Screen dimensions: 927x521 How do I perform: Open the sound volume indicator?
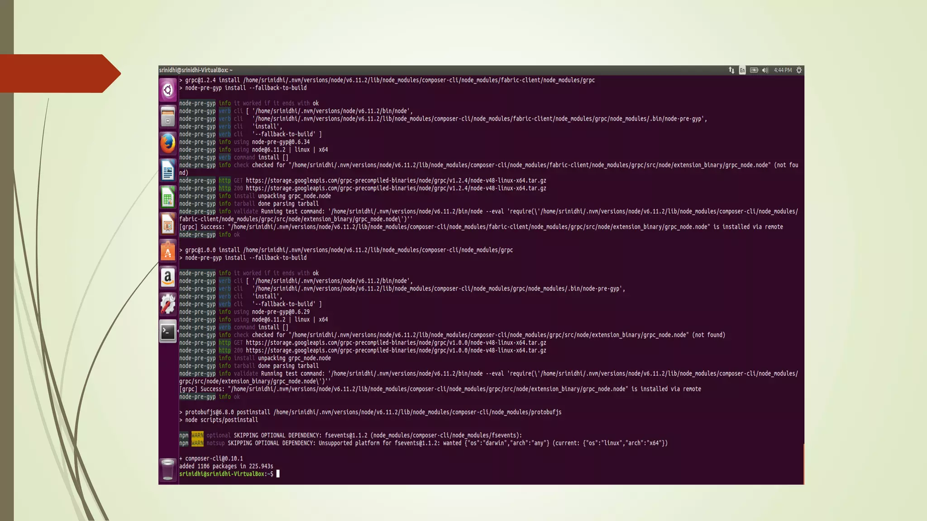[765, 70]
